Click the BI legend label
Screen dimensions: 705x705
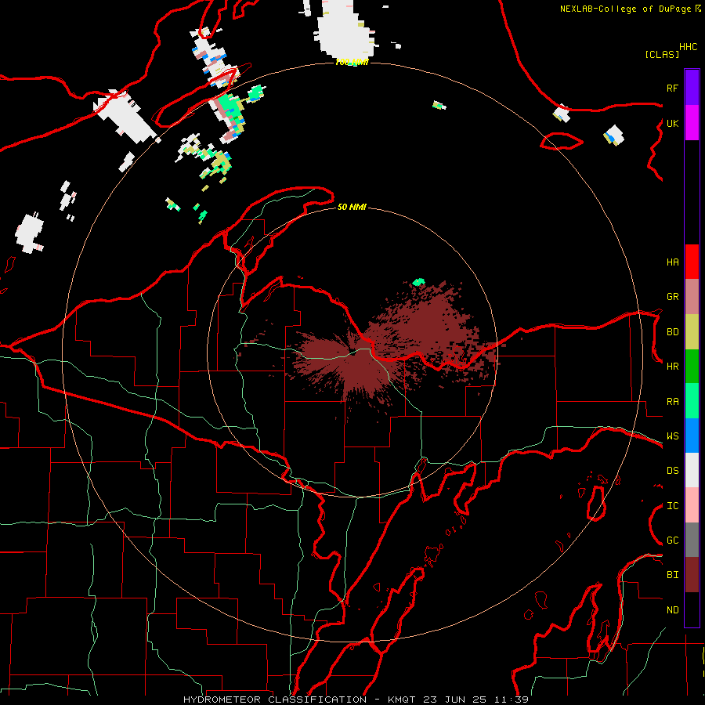coord(672,575)
